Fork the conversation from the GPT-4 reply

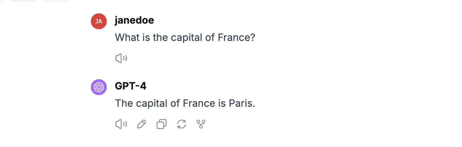coord(201,124)
